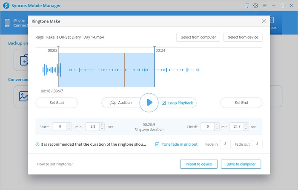The image size is (298, 190).
Task: Click the feedback message icon in title bar
Action: (246, 6)
